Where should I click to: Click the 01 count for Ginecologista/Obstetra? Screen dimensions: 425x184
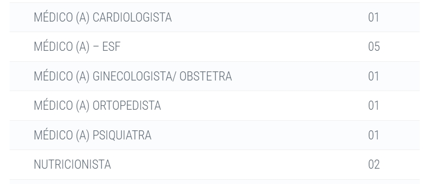coord(374,76)
